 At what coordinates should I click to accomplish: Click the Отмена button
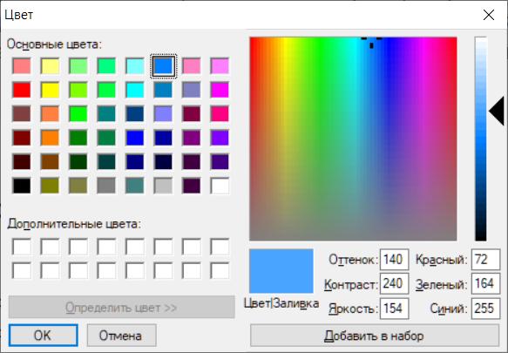coord(121,336)
